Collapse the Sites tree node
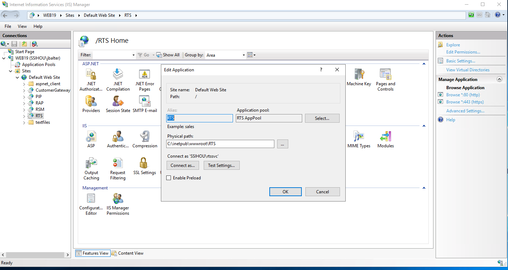508x270 pixels. click(x=11, y=71)
